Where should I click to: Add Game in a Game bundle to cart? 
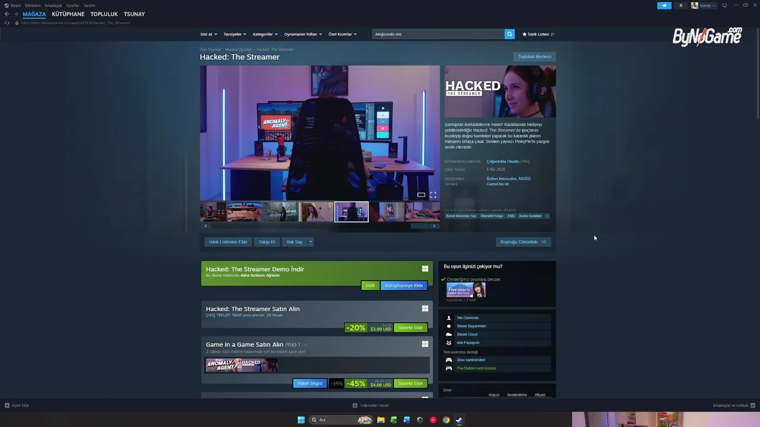[x=410, y=383]
